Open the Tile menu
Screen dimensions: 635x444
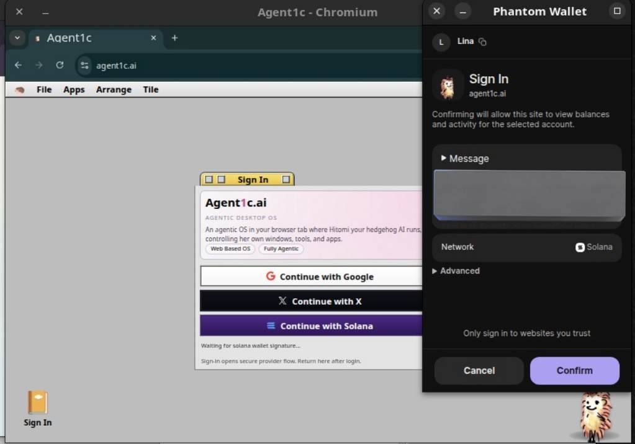click(x=151, y=89)
